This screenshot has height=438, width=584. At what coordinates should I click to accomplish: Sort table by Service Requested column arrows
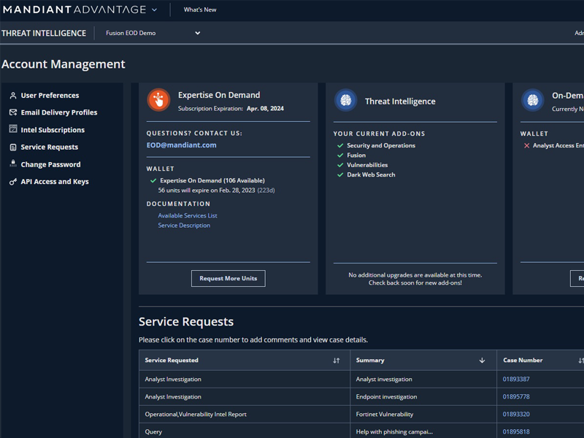337,361
